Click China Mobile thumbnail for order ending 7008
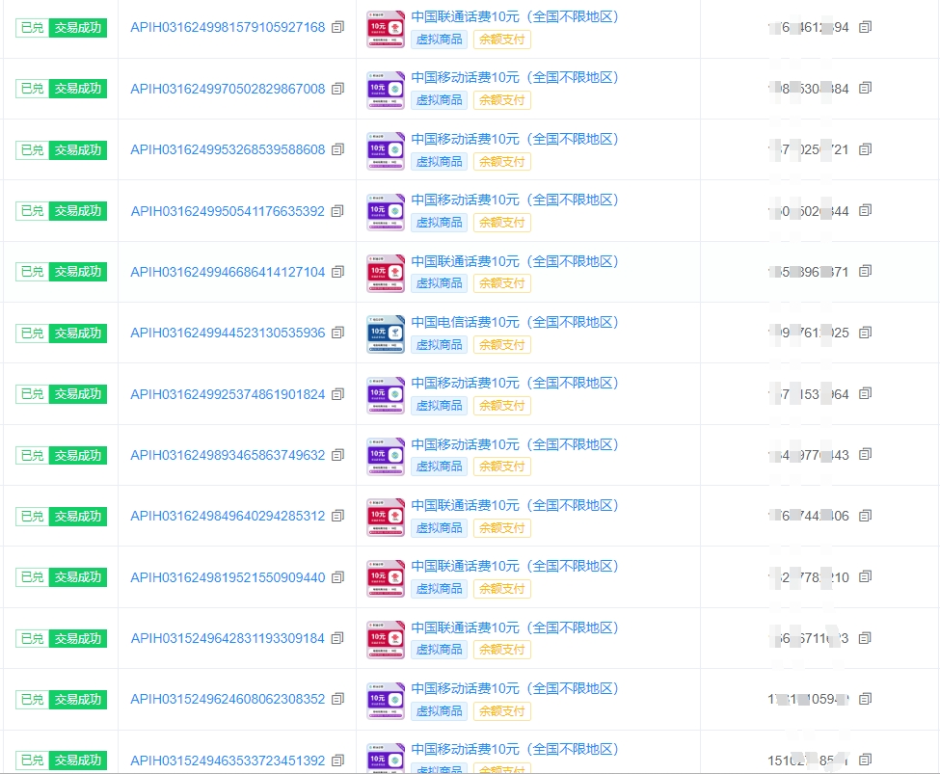 pos(386,90)
